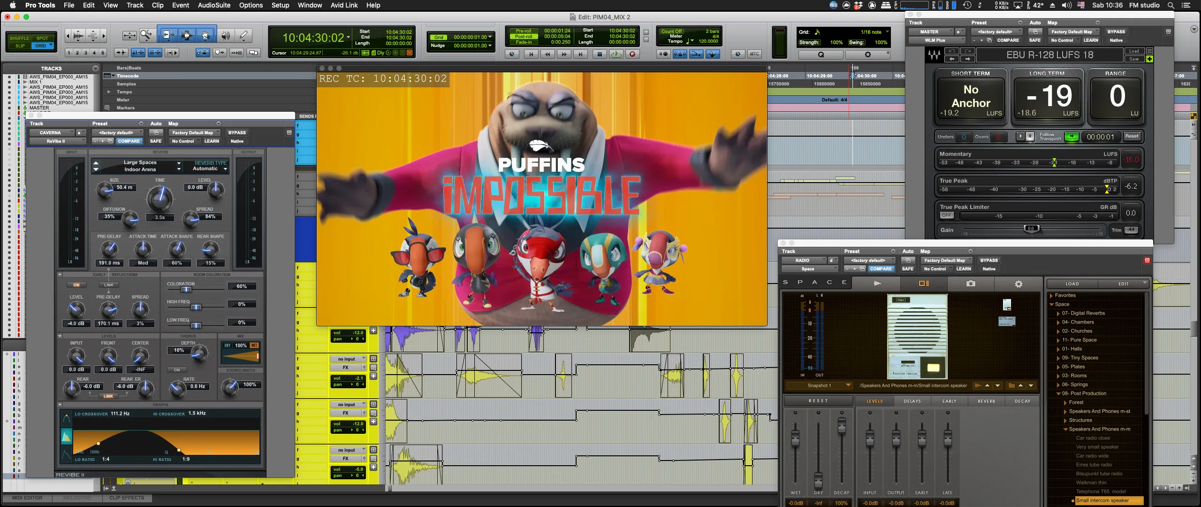Adjust the ReVibe COLORATION slider
Screen dimensions: 1201x507
point(186,289)
